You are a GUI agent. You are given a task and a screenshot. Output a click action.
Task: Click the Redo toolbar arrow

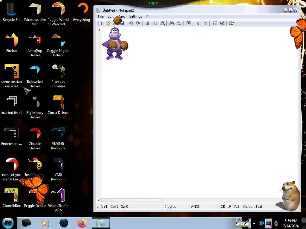click(138, 23)
